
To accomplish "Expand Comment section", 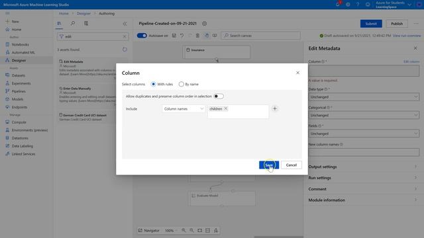I will pyautogui.click(x=364, y=189).
